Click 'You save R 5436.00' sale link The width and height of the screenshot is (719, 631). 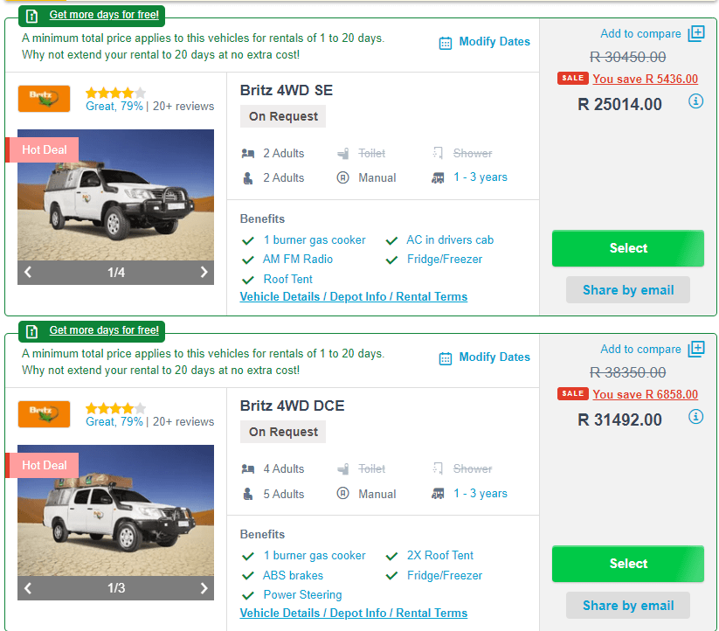pyautogui.click(x=645, y=79)
